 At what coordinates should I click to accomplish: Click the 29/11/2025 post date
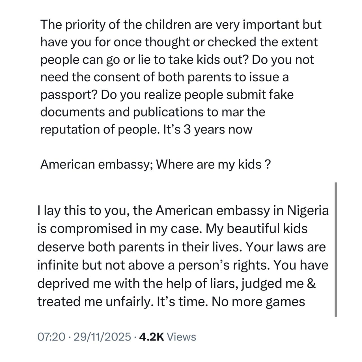[x=102, y=337]
